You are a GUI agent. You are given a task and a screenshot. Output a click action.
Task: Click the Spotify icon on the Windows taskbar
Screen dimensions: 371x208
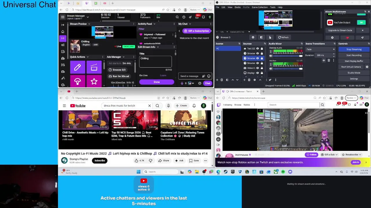coord(283,172)
